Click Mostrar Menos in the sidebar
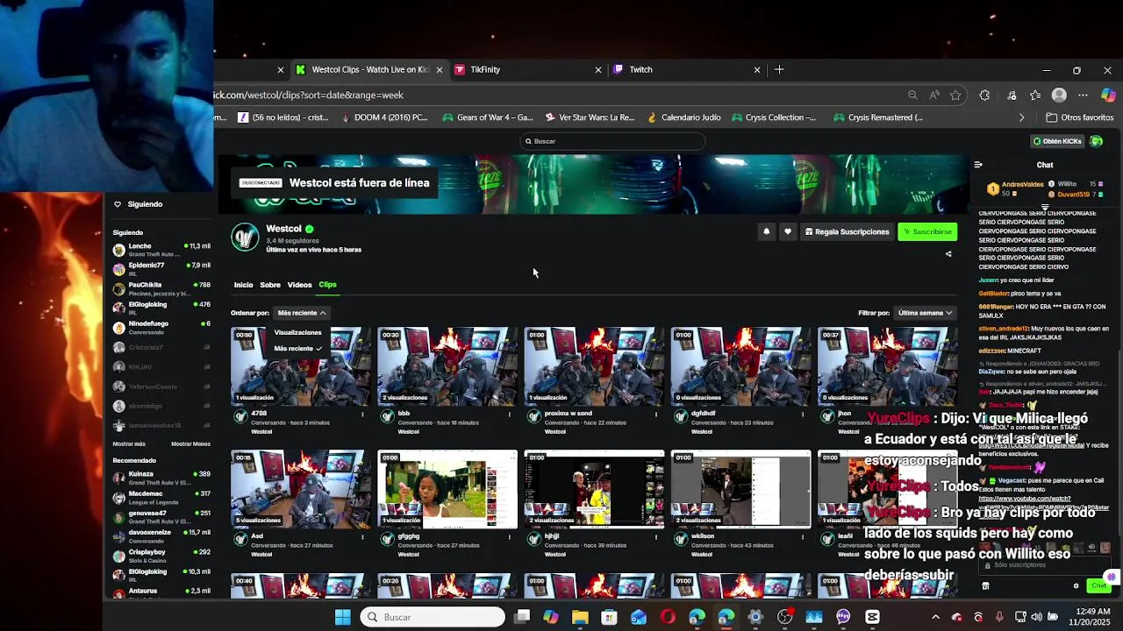Image resolution: width=1123 pixels, height=631 pixels. (190, 444)
